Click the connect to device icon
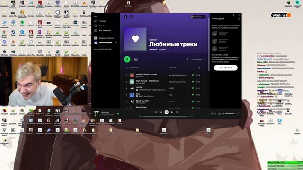The image size is (303, 170). pyautogui.click(x=219, y=114)
